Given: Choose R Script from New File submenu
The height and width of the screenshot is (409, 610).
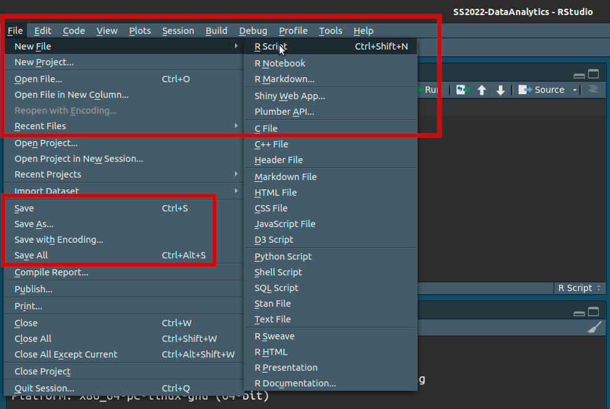Looking at the screenshot, I should click(271, 46).
